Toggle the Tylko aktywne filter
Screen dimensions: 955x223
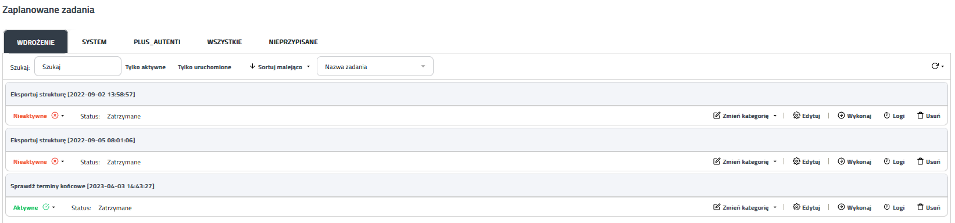tap(145, 67)
